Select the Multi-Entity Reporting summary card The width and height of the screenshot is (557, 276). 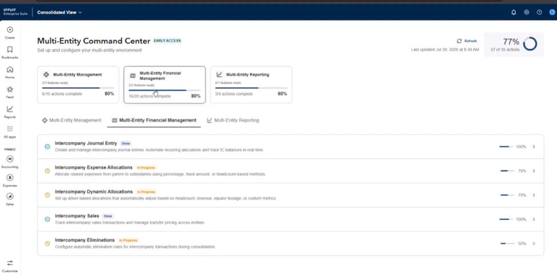point(251,85)
